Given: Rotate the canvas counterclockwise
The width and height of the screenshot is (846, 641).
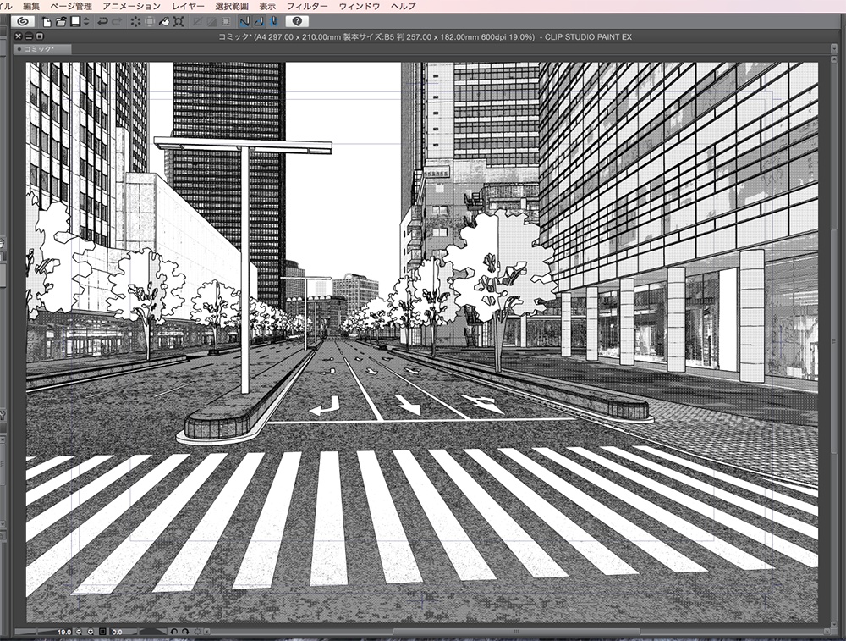Looking at the screenshot, I should click(175, 632).
